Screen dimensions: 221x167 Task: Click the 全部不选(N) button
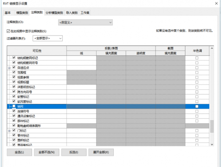coord(47,152)
